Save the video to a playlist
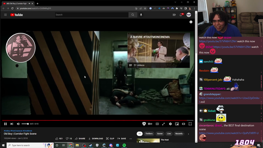 click(122, 139)
